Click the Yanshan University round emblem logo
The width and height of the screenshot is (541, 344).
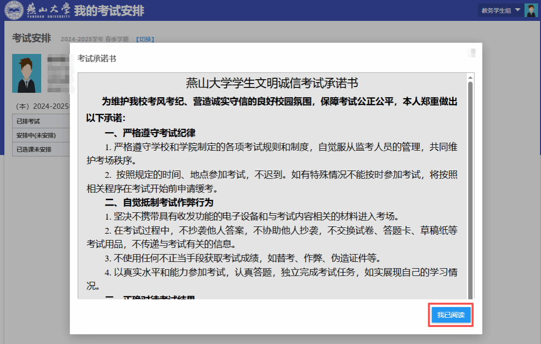click(x=14, y=10)
